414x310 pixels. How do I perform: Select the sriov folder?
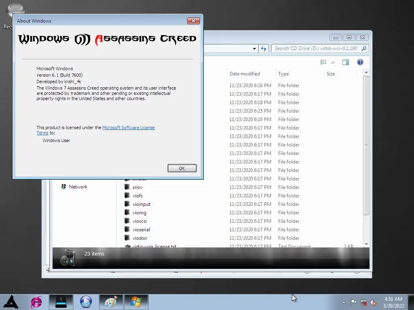coord(137,187)
